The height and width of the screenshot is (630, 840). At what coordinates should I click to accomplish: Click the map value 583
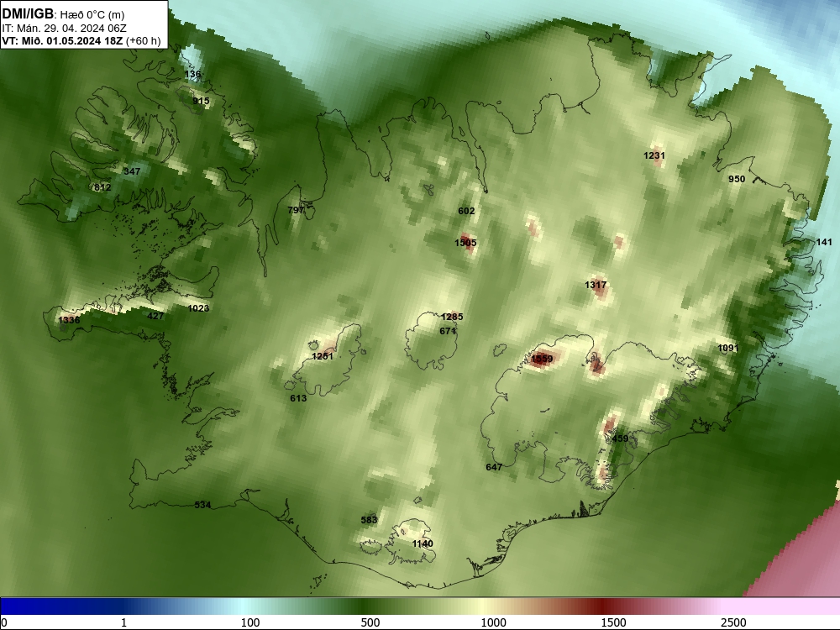[369, 520]
